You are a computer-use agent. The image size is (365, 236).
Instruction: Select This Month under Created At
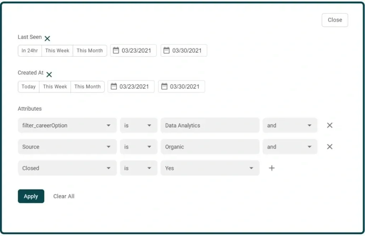pyautogui.click(x=88, y=86)
